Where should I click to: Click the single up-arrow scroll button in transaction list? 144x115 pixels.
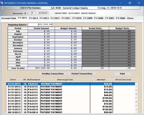[x=136, y=86]
